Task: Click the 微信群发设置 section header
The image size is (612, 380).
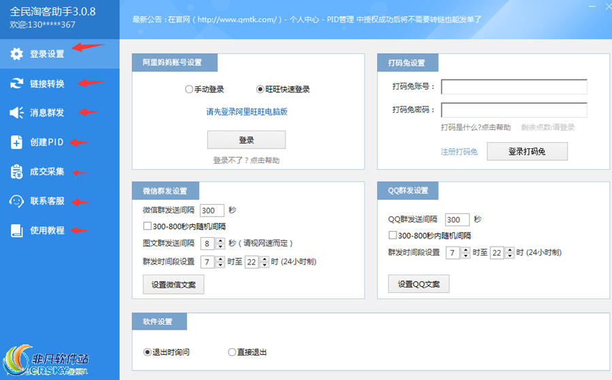Action: pyautogui.click(x=165, y=191)
